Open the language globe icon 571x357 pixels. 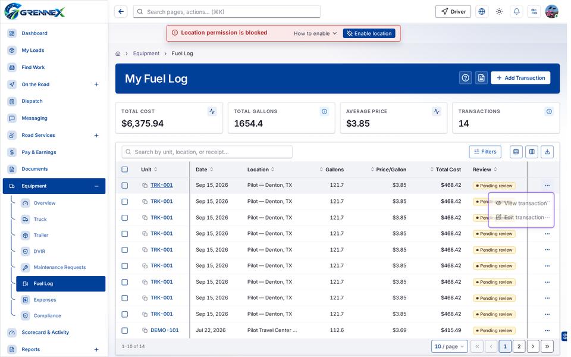click(482, 12)
